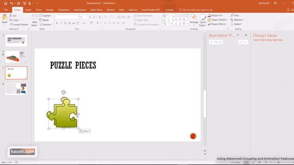Screen dimensions: 294x165
Task: Click the Arrange icon in Drawing group
Action: click(x=194, y=19)
